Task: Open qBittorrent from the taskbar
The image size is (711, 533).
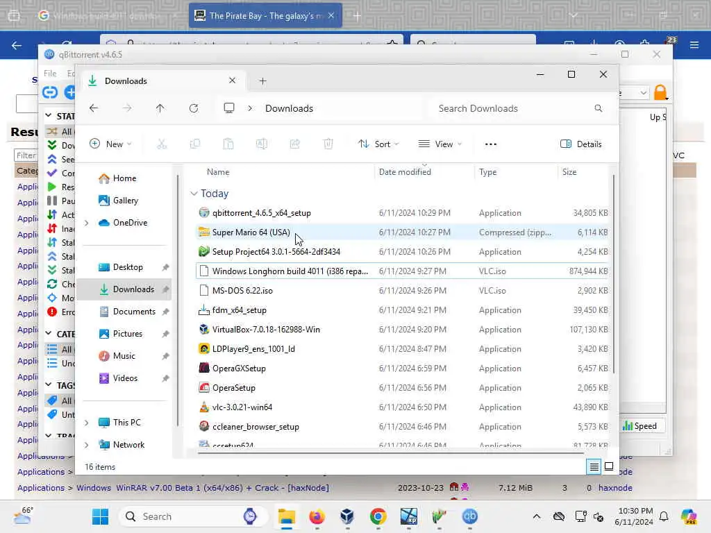Action: (x=470, y=516)
